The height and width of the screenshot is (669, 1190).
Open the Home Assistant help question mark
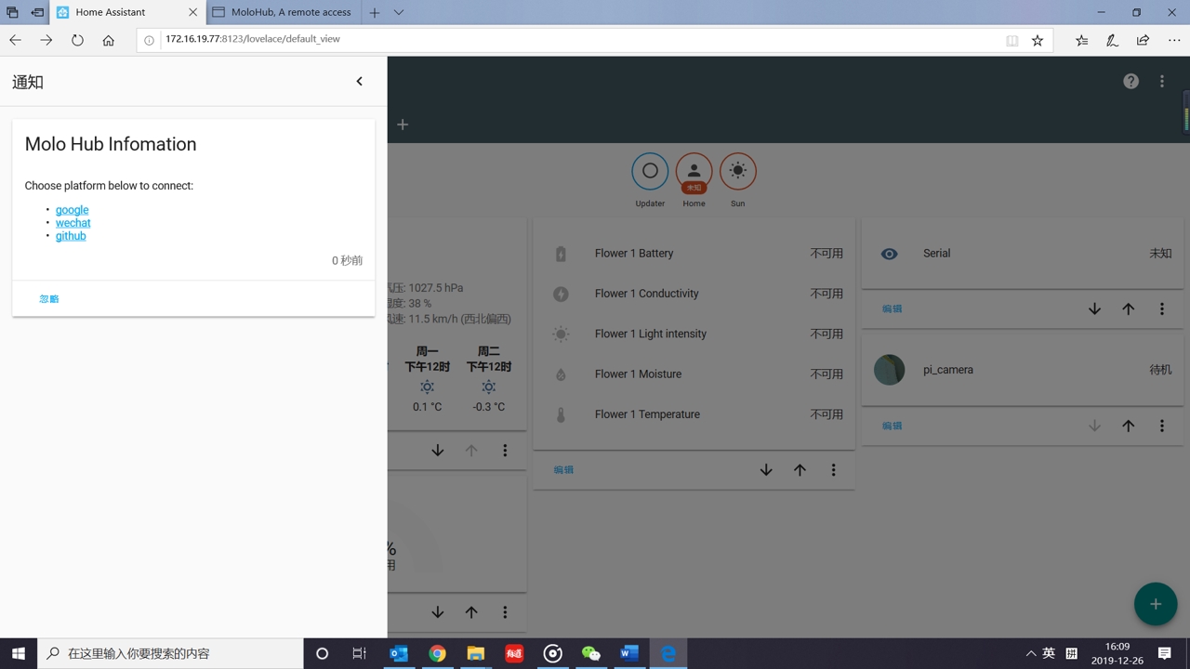point(1130,81)
